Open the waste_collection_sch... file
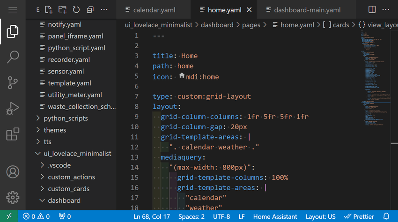This screenshot has width=398, height=222. pyautogui.click(x=82, y=106)
